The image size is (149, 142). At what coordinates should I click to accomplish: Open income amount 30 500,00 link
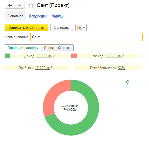coord(44,56)
